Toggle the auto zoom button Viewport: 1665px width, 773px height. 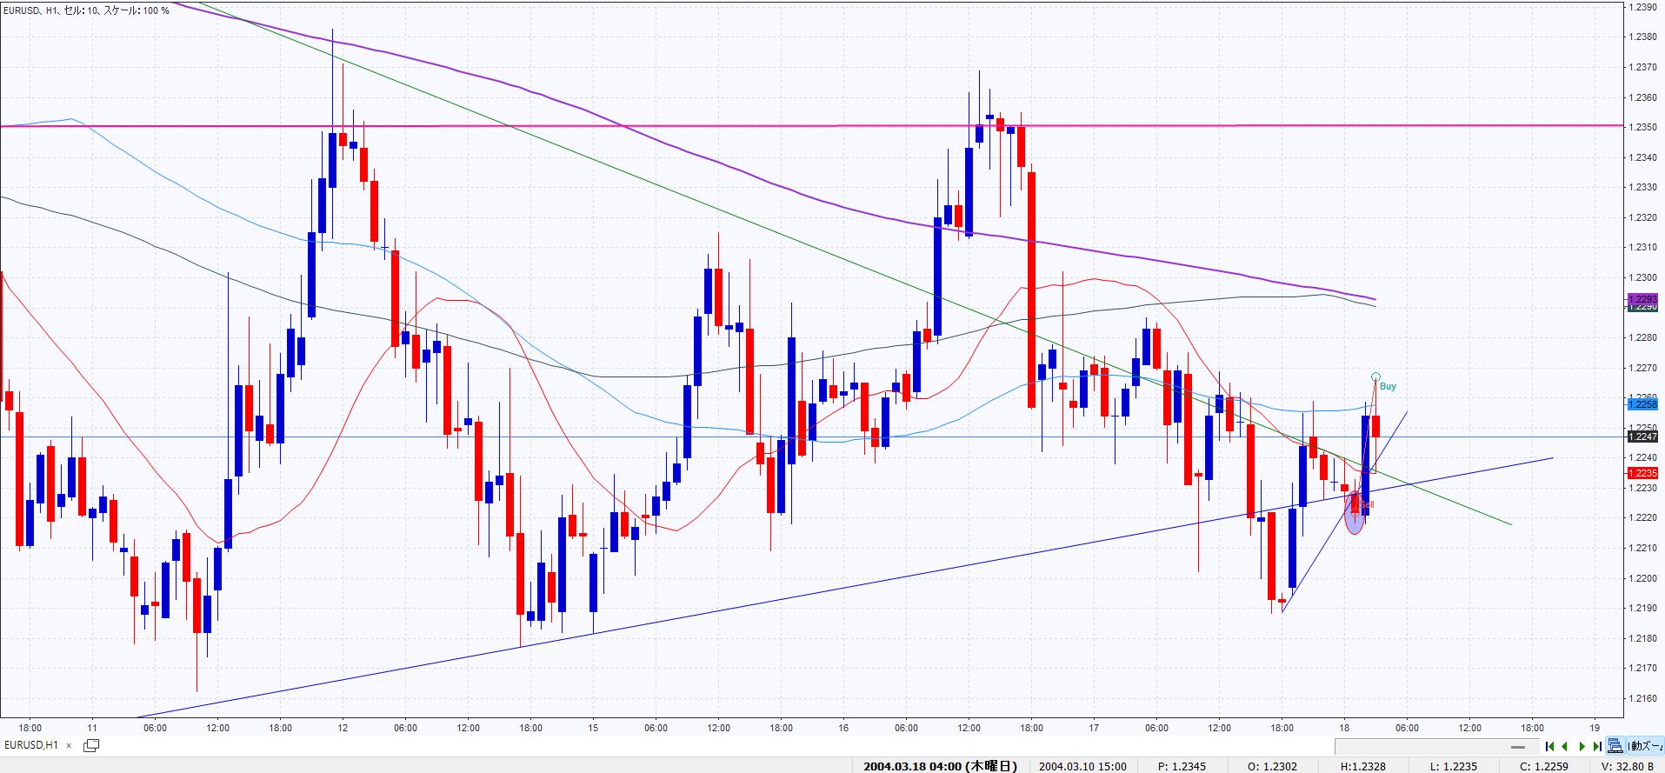pos(1643,746)
